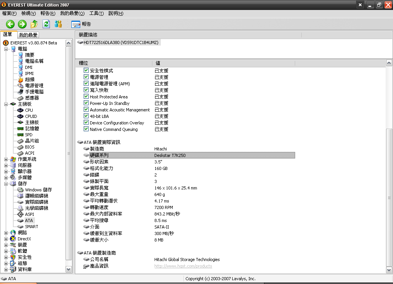Viewport: 393px width, 284px height.
Task: Open the 報告(R) menu
Action: pos(48,13)
